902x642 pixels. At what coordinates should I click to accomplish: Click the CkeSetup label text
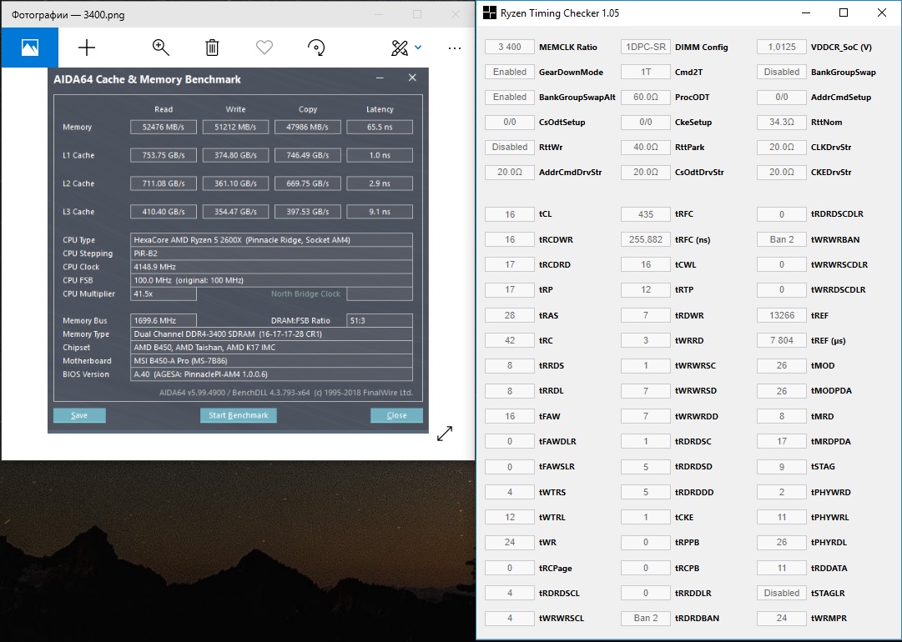[x=693, y=123]
